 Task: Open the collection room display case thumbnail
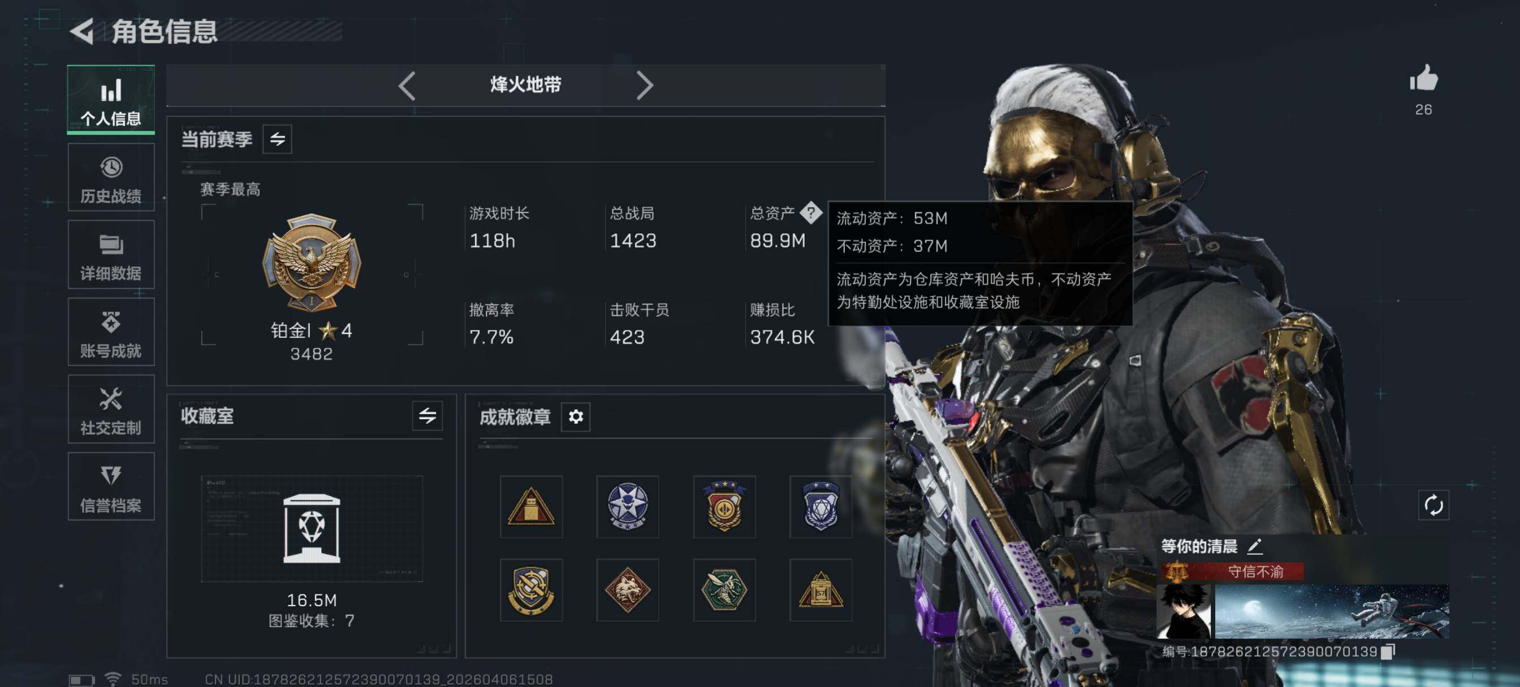click(x=312, y=528)
